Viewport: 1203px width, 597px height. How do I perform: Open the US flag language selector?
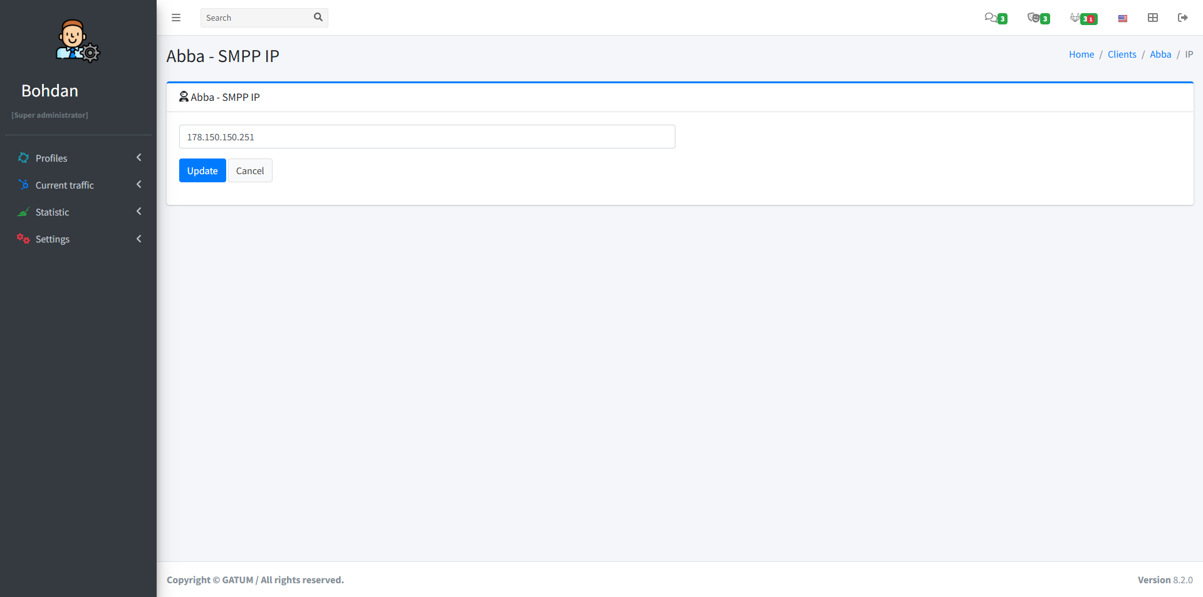[x=1123, y=18]
